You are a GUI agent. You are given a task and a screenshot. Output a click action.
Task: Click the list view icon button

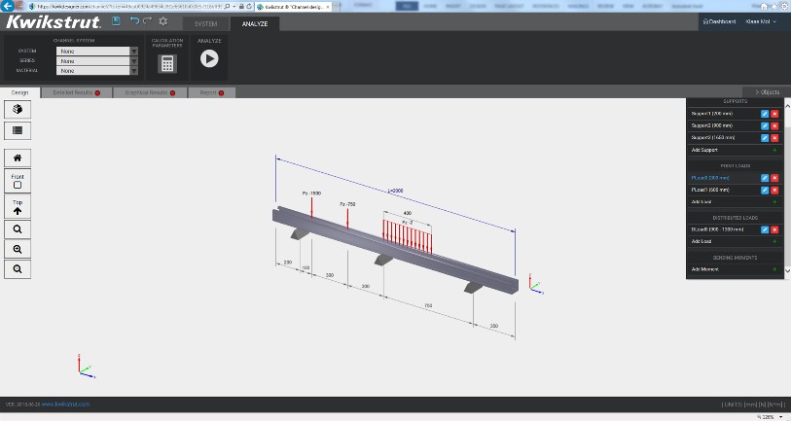18,130
